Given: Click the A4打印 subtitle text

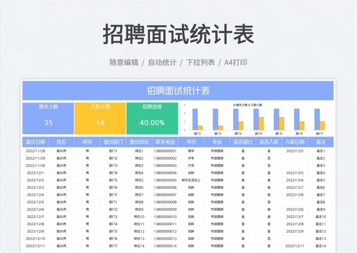Looking at the screenshot, I should click(x=236, y=62).
